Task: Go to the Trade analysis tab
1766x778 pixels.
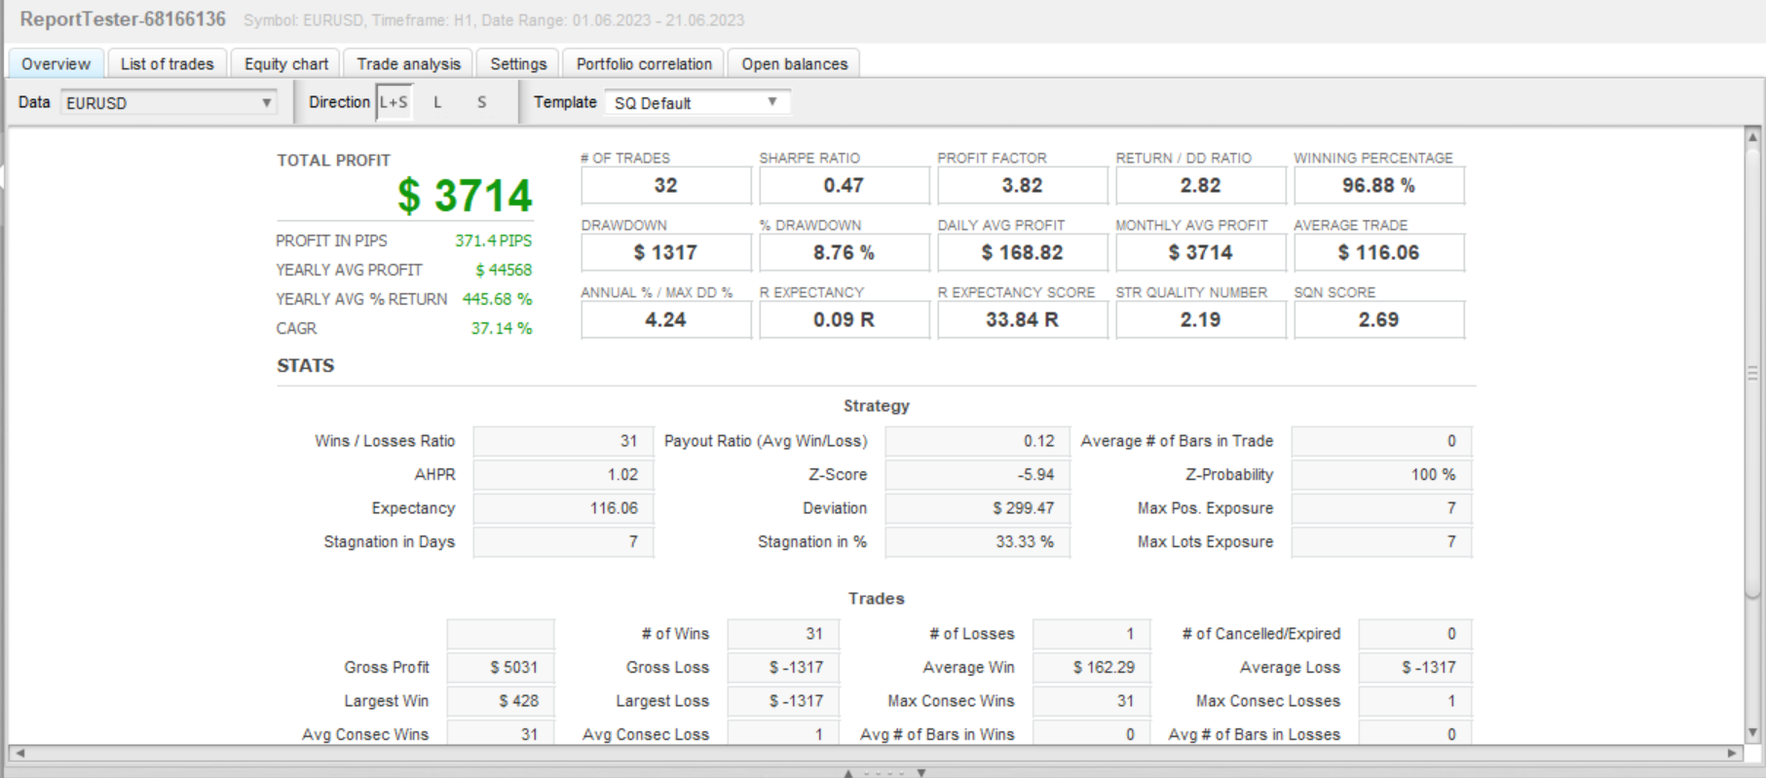Action: coord(408,63)
